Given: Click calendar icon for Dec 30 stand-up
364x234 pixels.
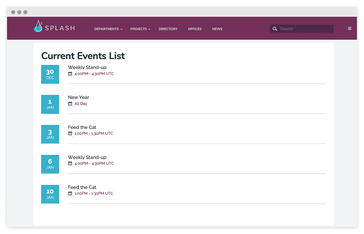Looking at the screenshot, I should (x=70, y=74).
